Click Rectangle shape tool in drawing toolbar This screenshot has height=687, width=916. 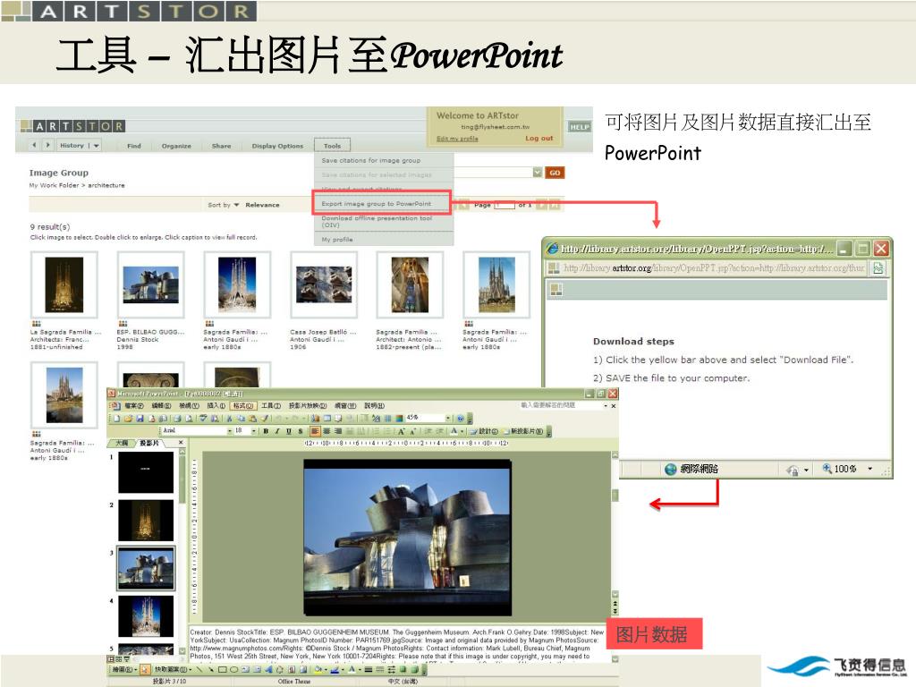(223, 669)
